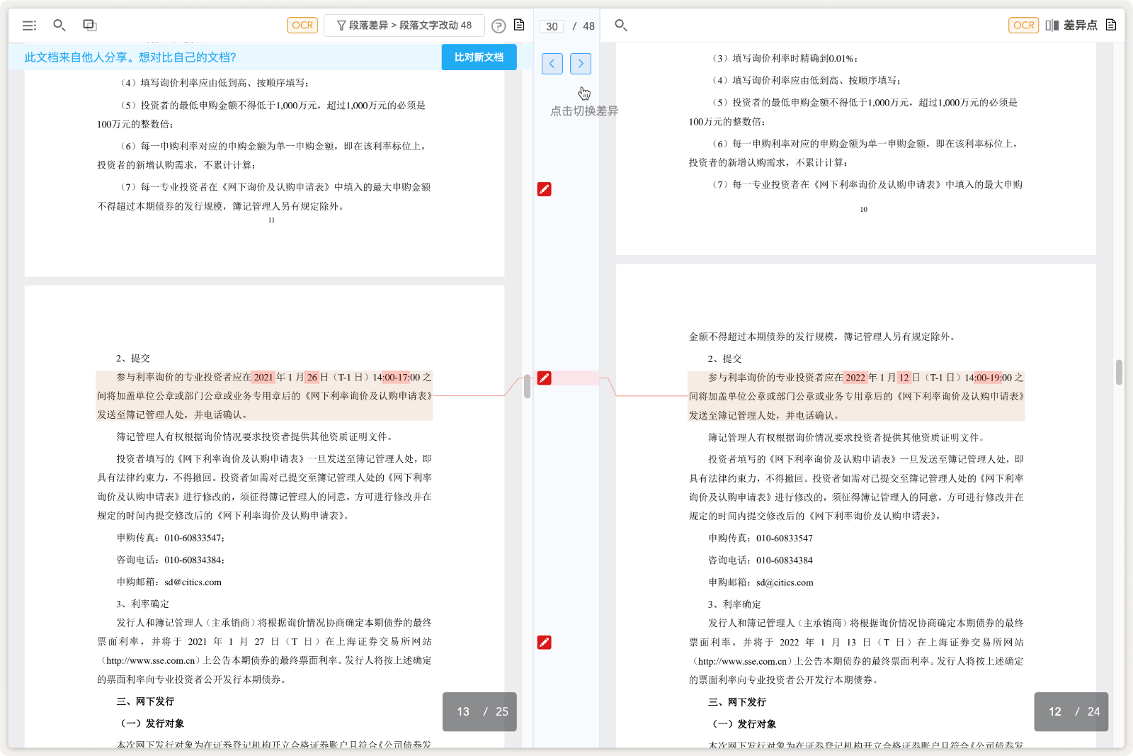1133x756 pixels.
Task: Click the page number input showing 30
Action: coord(552,26)
